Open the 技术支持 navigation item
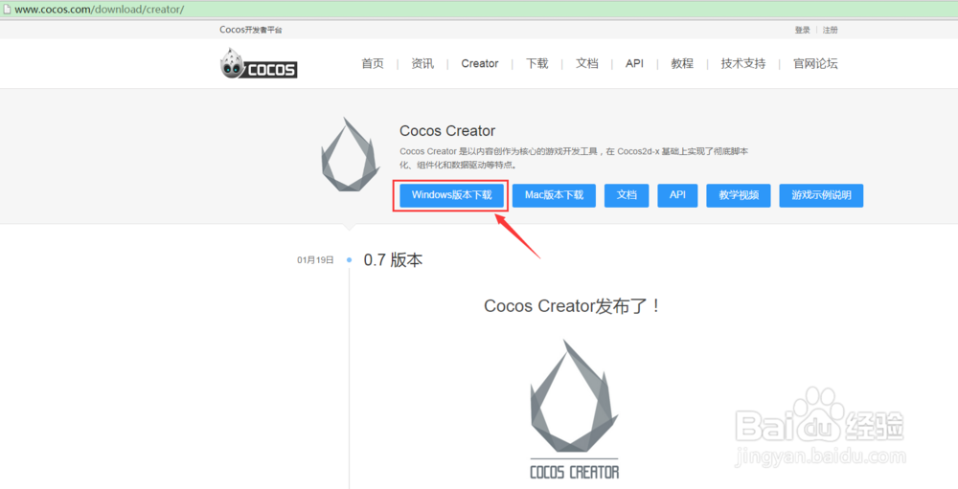Screen dimensions: 958x489 (743, 63)
